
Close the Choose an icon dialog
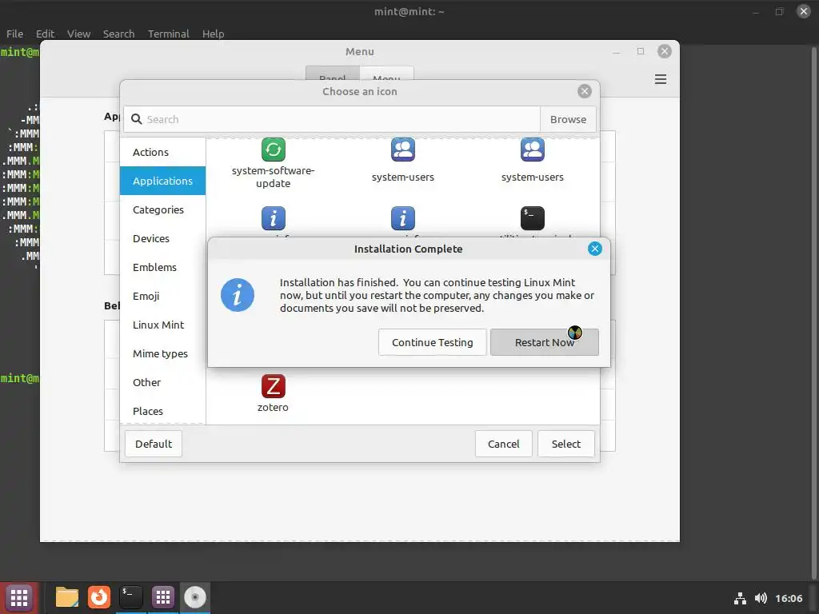tap(585, 91)
